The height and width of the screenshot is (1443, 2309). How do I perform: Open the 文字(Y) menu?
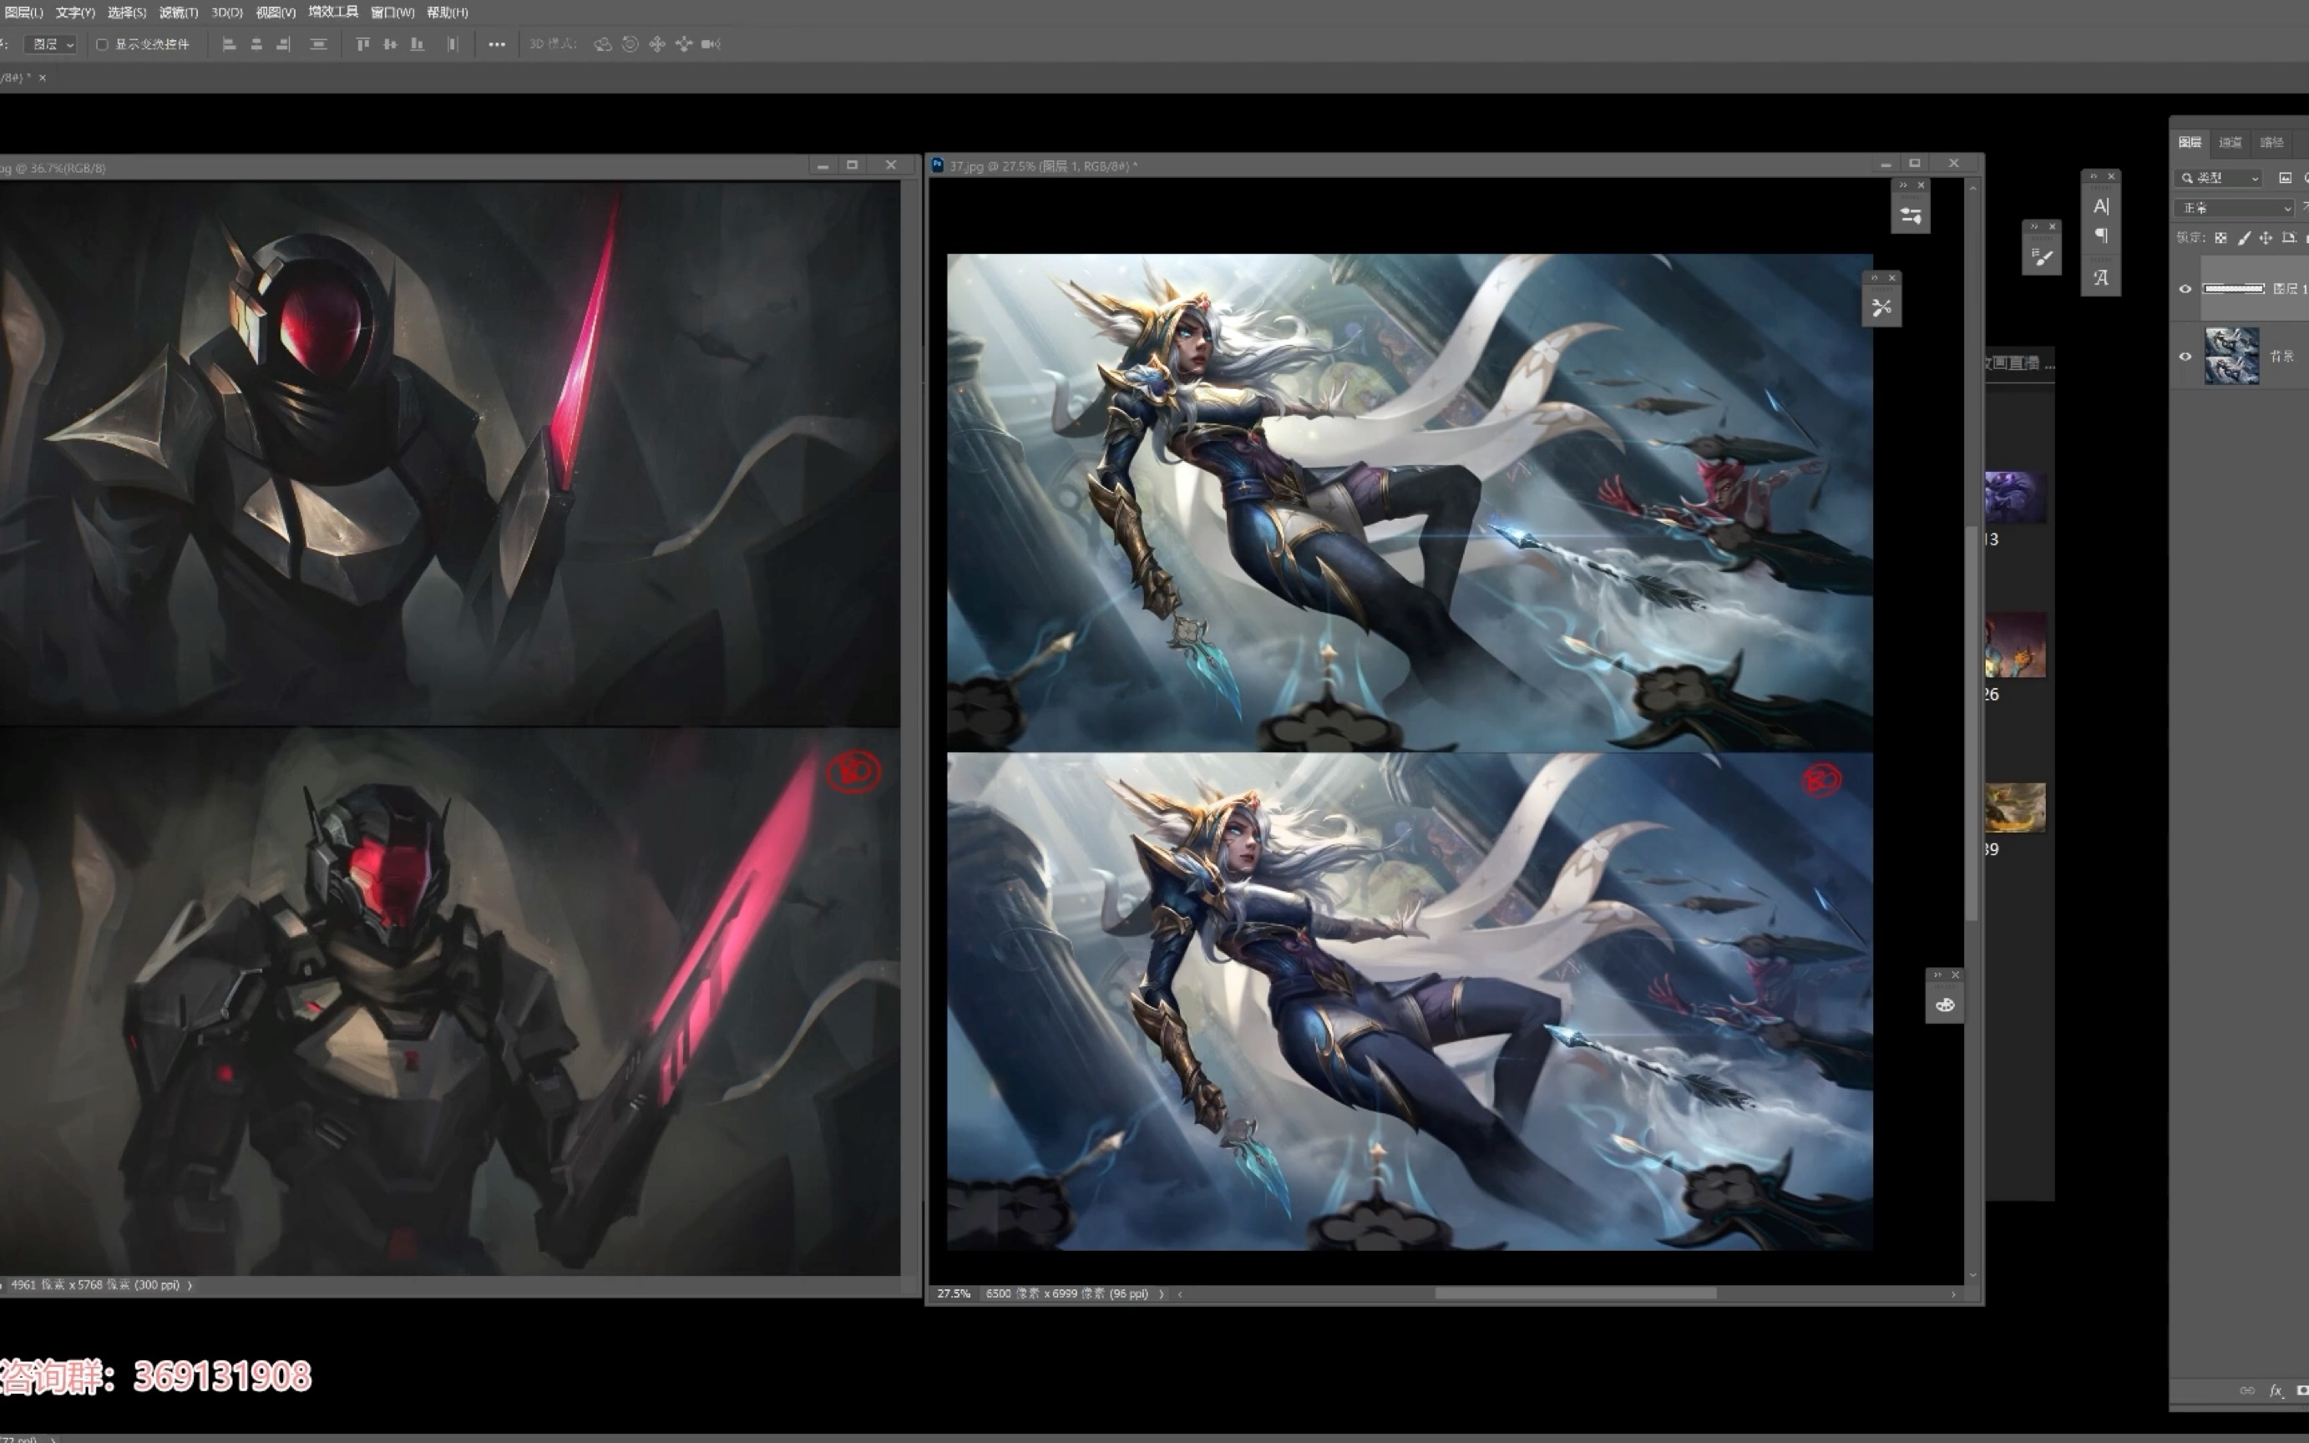[x=75, y=13]
